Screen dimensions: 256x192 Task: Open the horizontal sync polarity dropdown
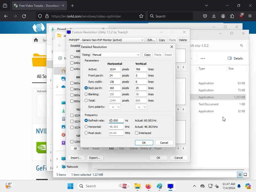pos(114,107)
